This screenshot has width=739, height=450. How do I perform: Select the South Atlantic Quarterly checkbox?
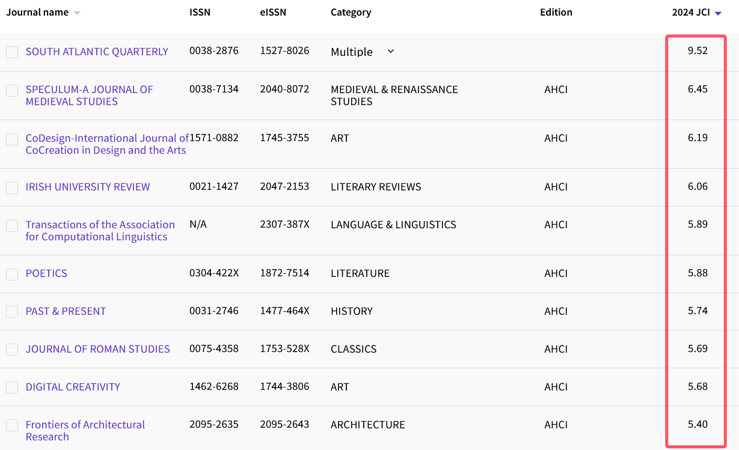(12, 52)
